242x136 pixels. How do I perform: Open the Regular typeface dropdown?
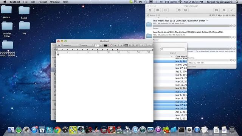click(x=87, y=45)
